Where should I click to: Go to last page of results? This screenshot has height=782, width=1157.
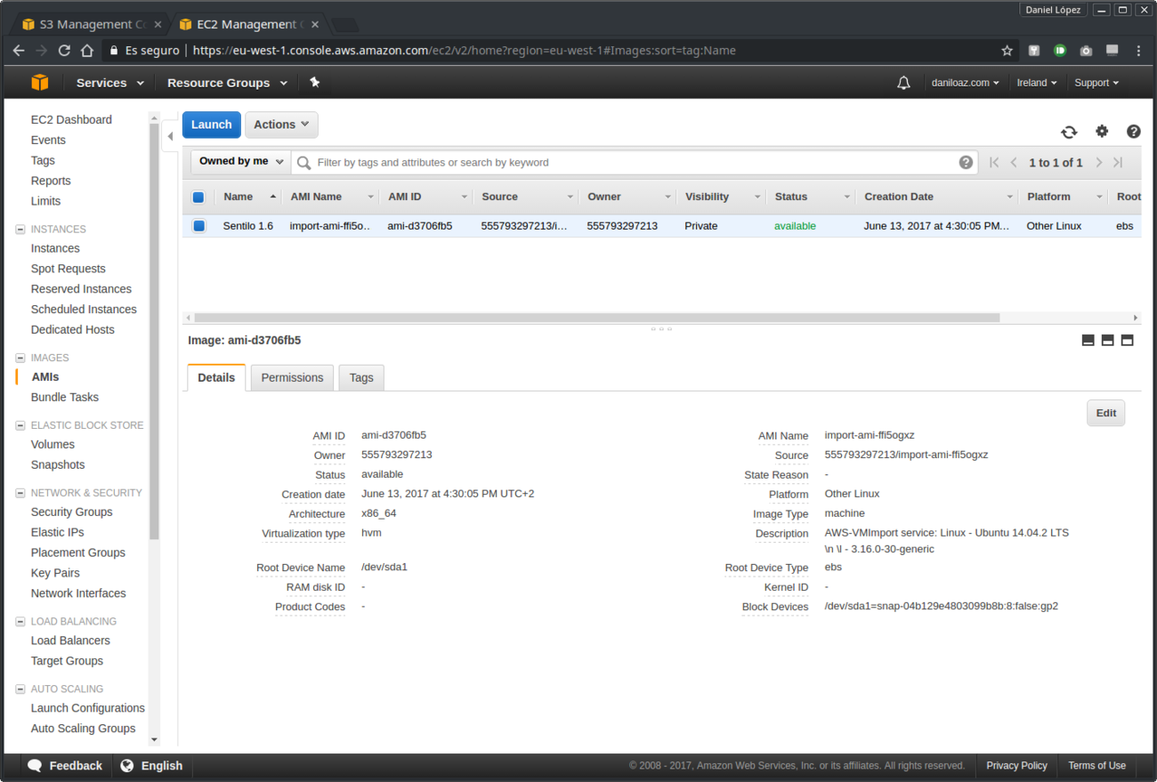click(1118, 162)
